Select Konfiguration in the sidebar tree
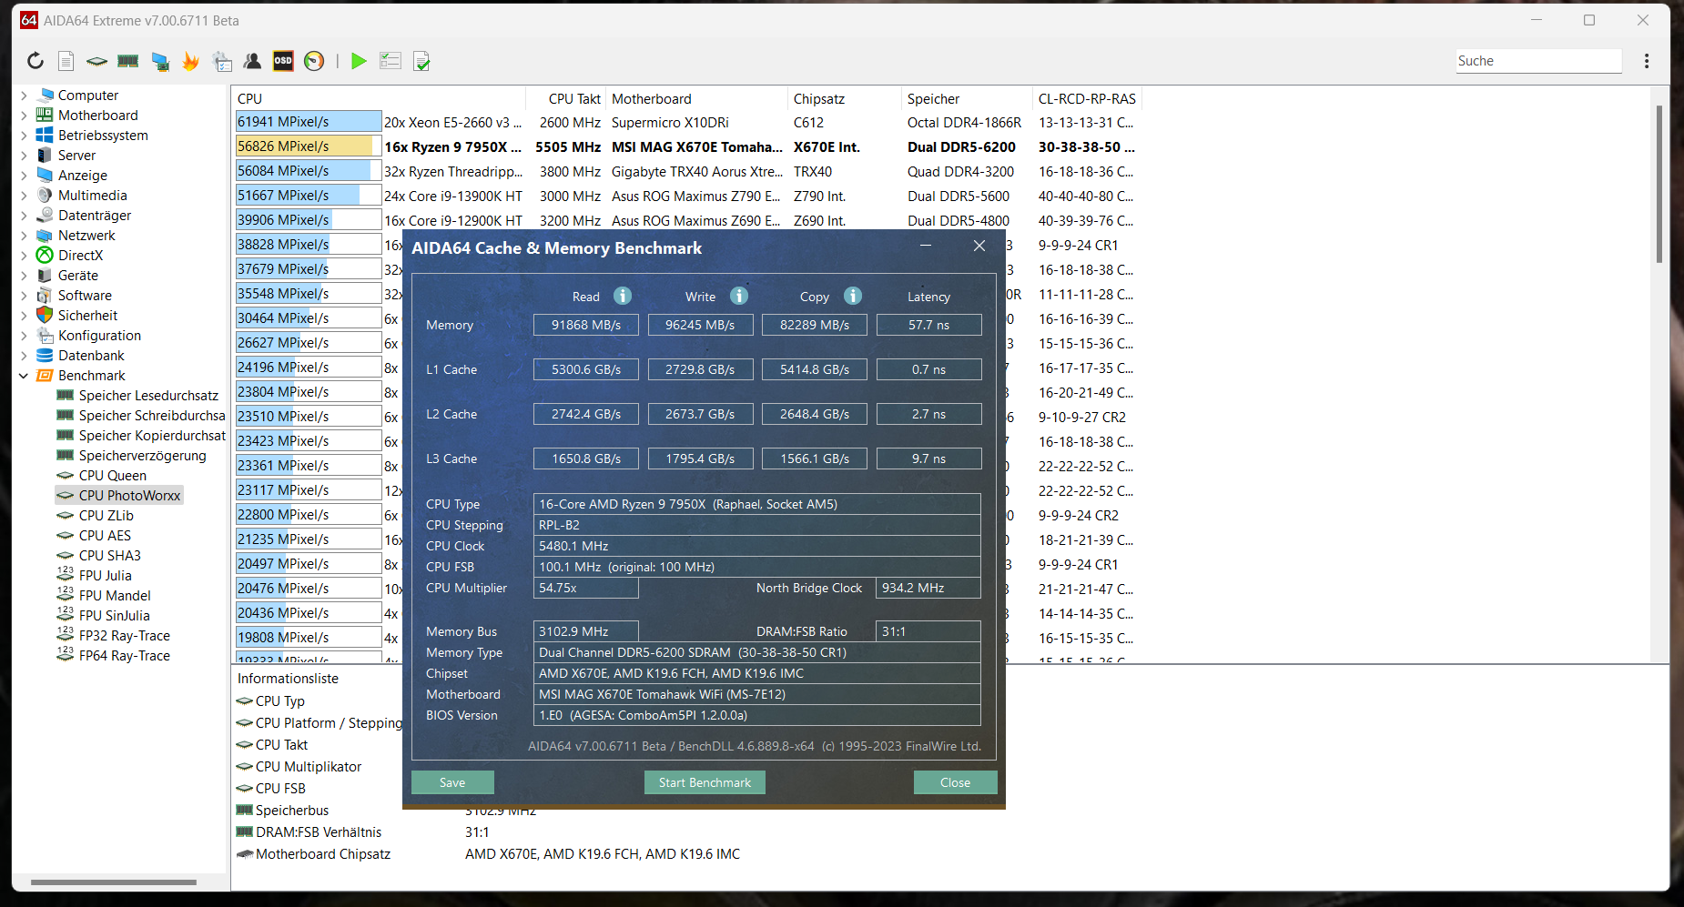 point(99,335)
